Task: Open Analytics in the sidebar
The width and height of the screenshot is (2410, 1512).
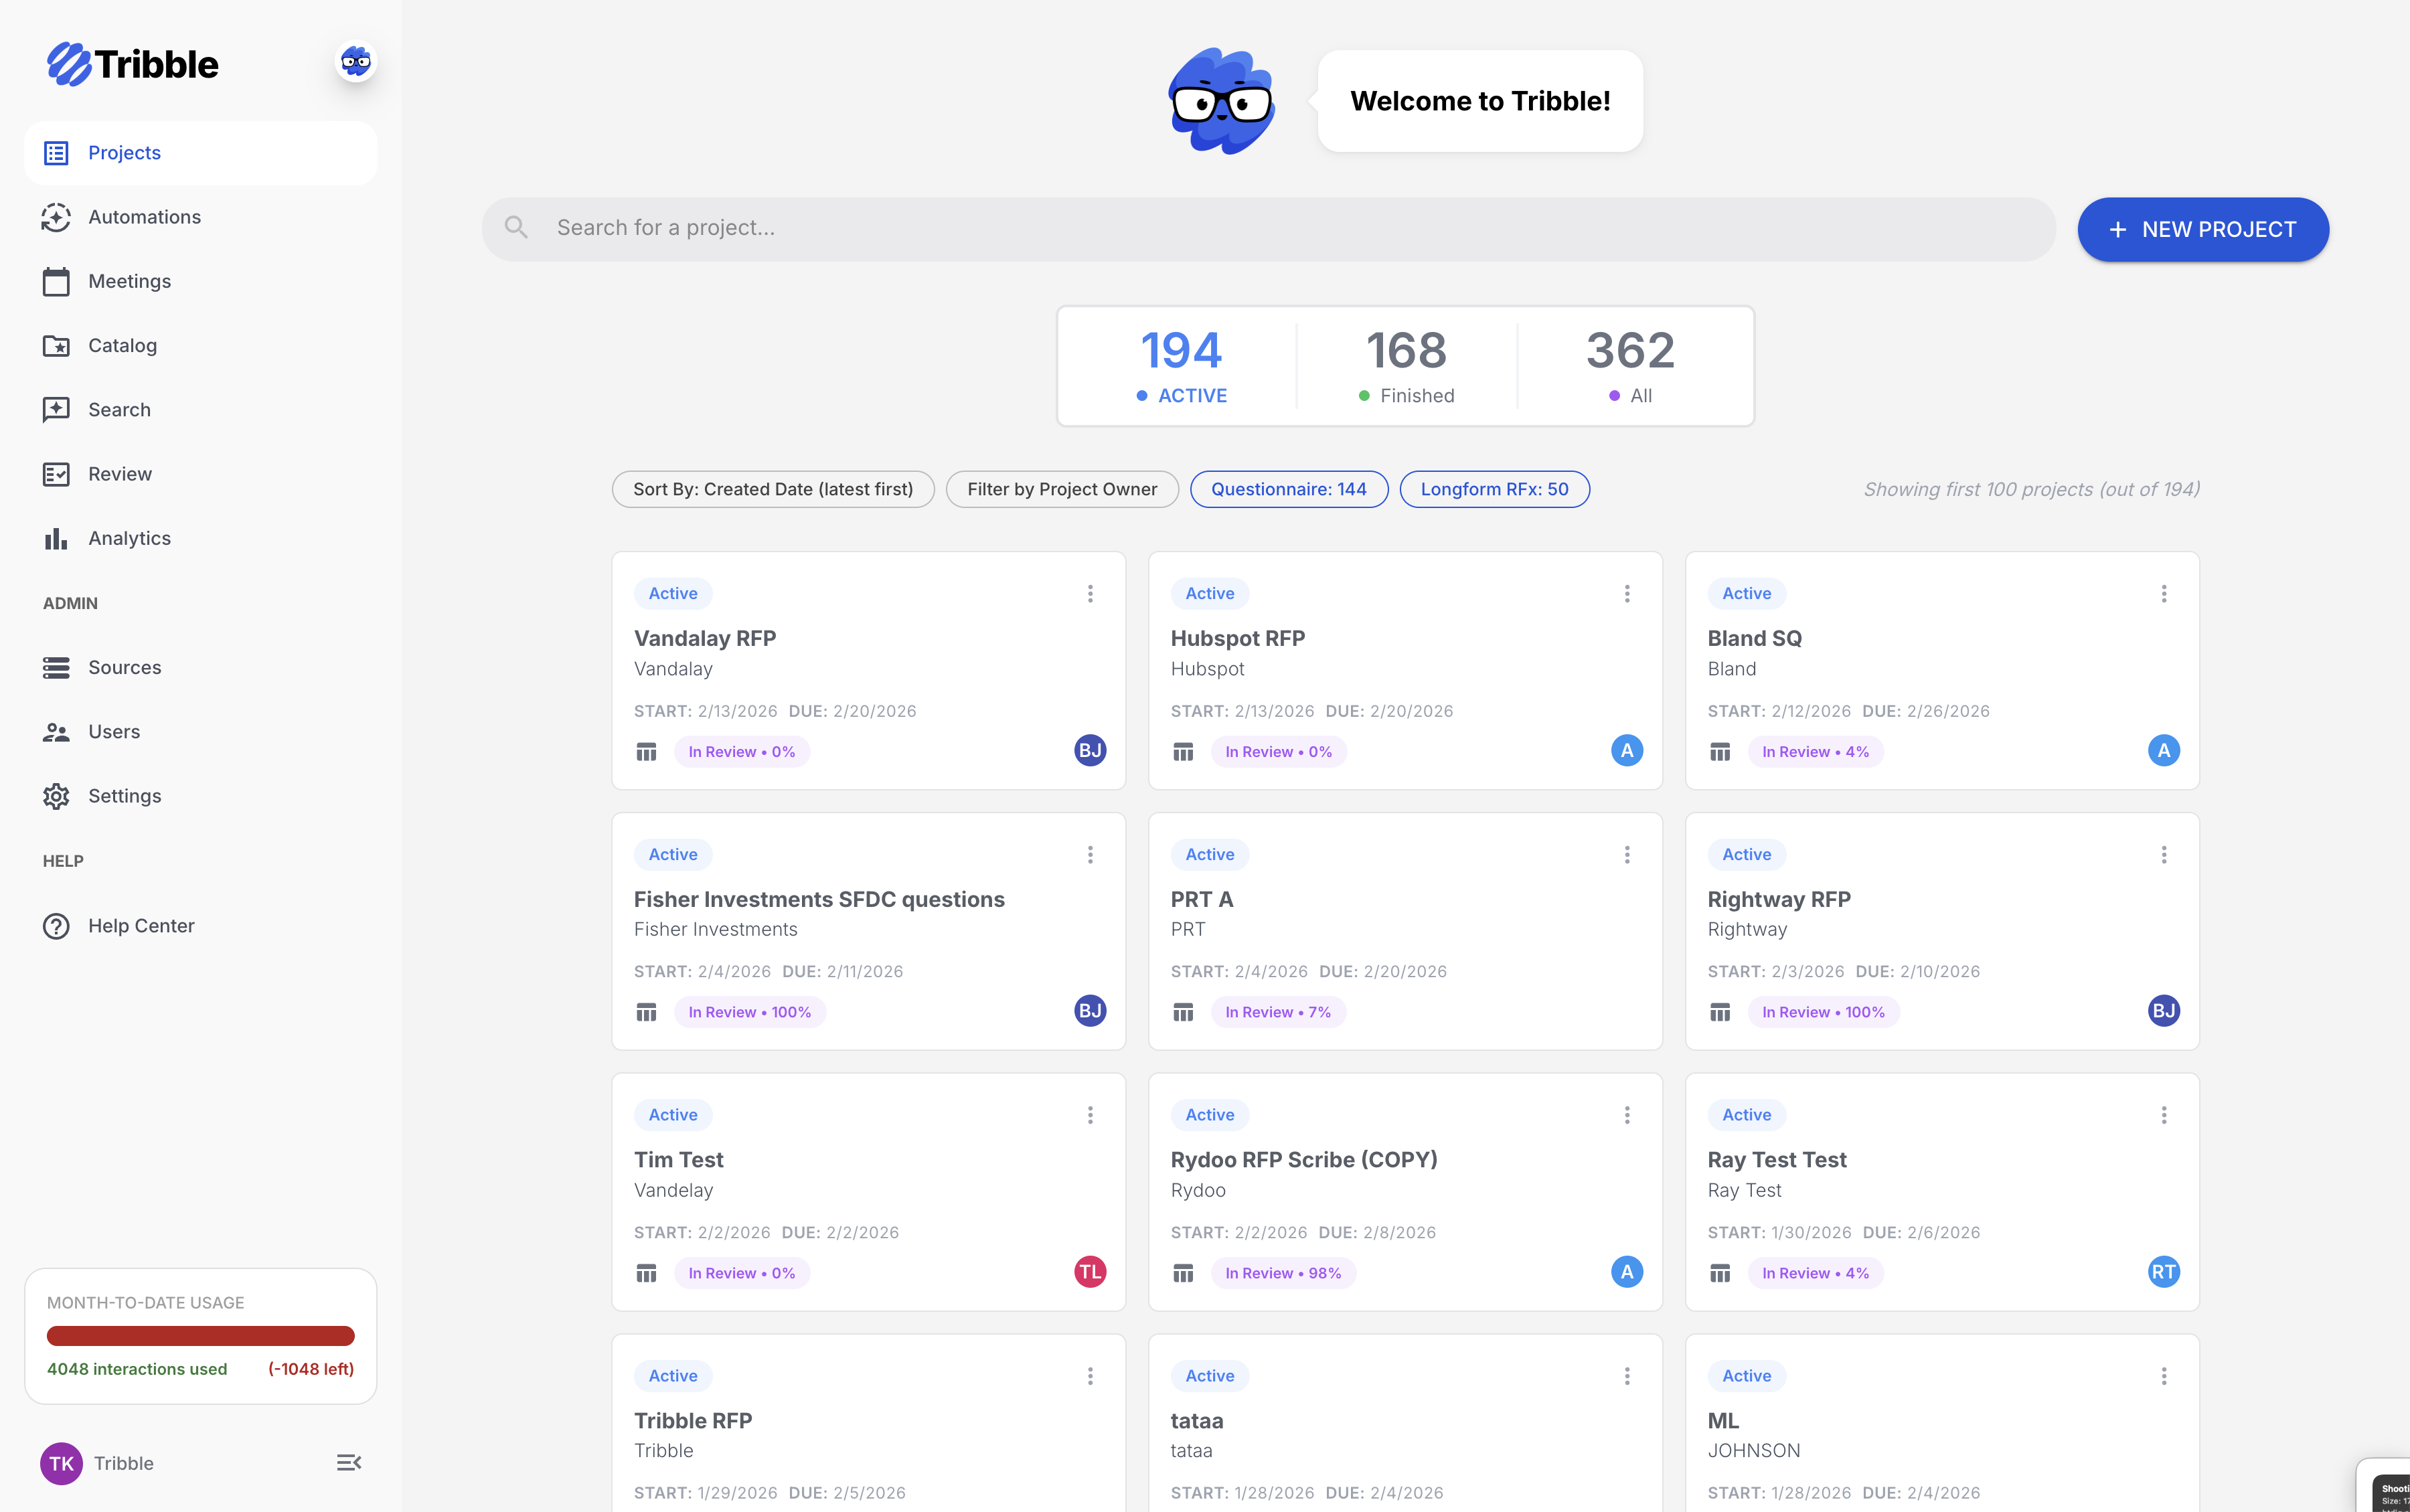Action: pyautogui.click(x=200, y=538)
